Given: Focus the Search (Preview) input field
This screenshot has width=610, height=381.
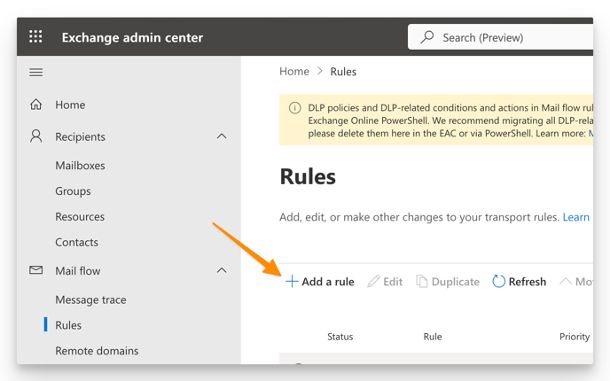Looking at the screenshot, I should (500, 37).
